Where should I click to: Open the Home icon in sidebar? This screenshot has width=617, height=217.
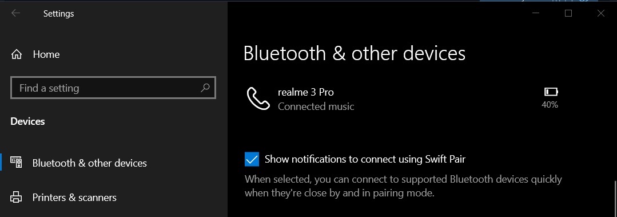pos(17,54)
